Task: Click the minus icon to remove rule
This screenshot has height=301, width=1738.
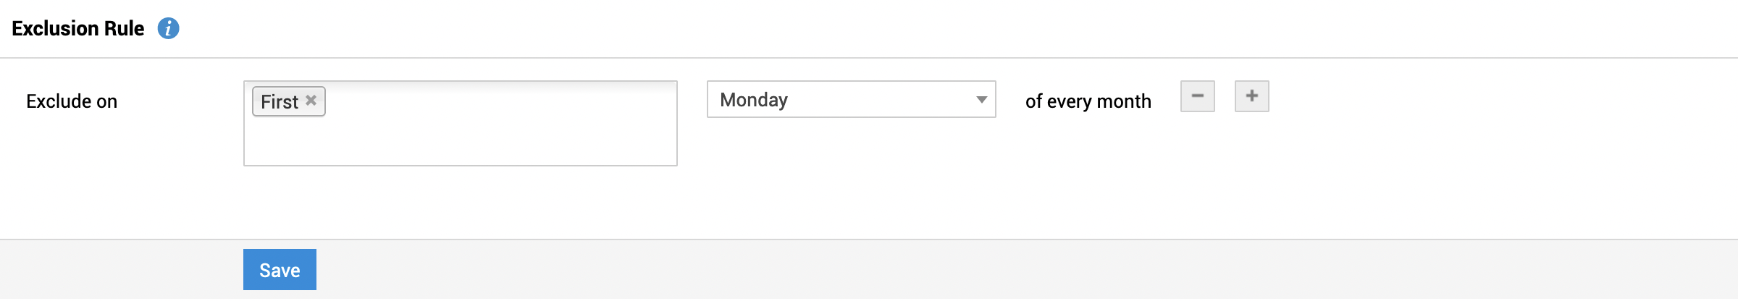Action: click(1197, 96)
